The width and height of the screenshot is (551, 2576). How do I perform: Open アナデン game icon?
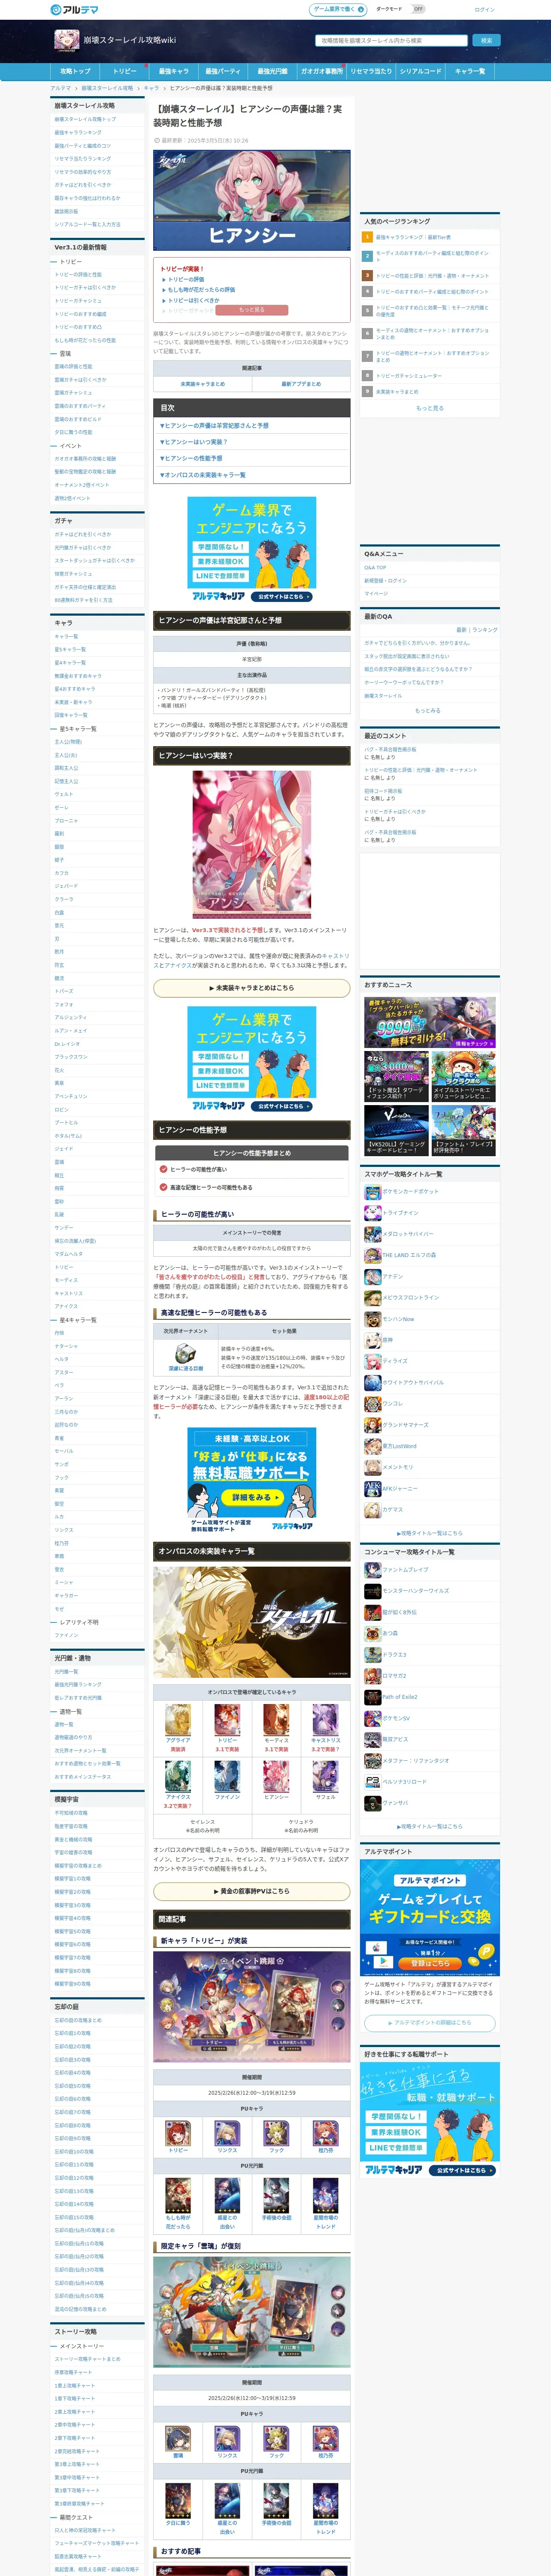pyautogui.click(x=372, y=1276)
